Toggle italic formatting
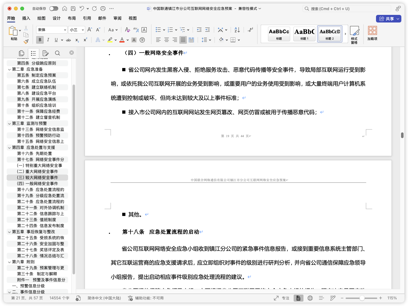 (x=48, y=40)
